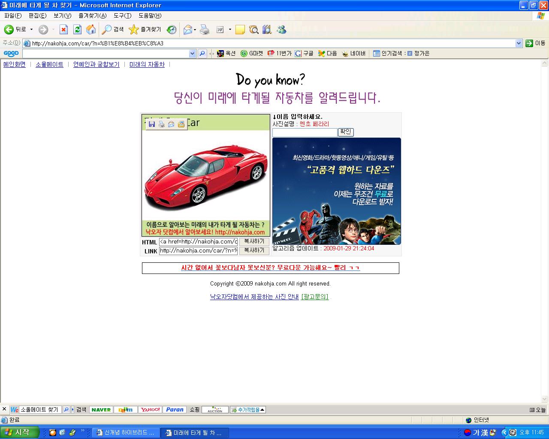The image size is (549, 439).
Task: Open the 도움말(H) menu
Action: [150, 16]
